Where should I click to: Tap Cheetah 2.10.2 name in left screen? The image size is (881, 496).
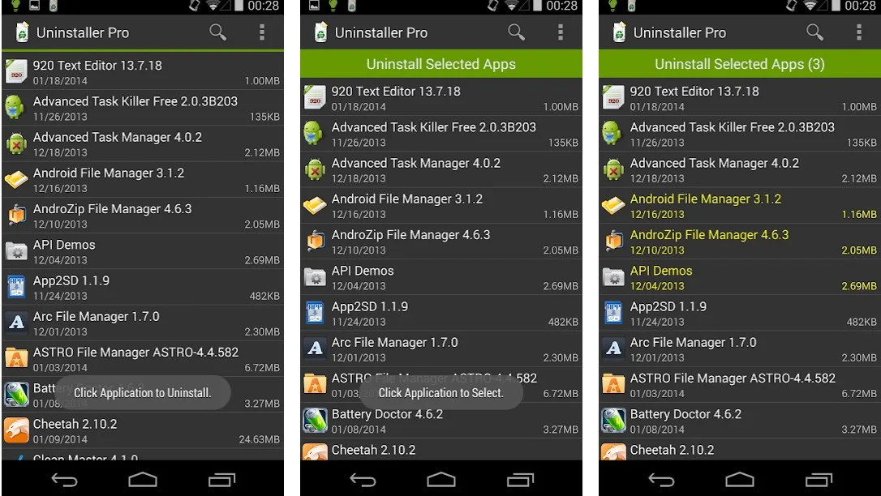(75, 424)
